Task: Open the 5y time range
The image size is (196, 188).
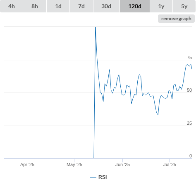Action: coord(184,6)
